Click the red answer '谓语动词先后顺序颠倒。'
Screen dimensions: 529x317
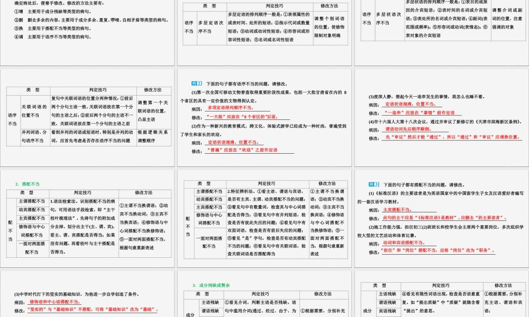(408, 129)
